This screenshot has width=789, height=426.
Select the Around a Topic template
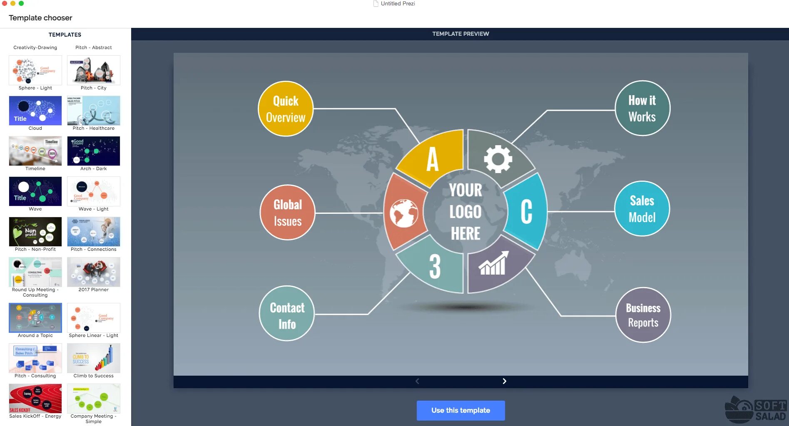click(35, 318)
